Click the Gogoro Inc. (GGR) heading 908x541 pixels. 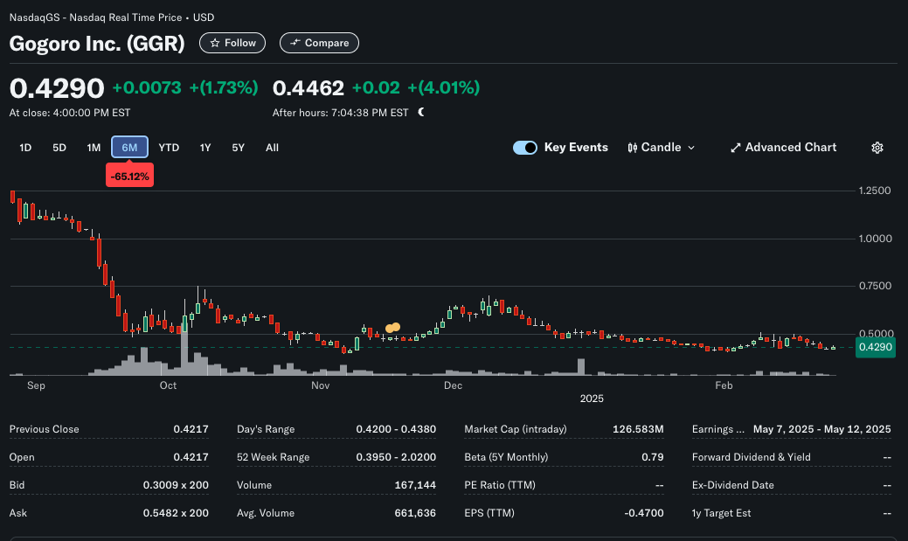[x=97, y=44]
